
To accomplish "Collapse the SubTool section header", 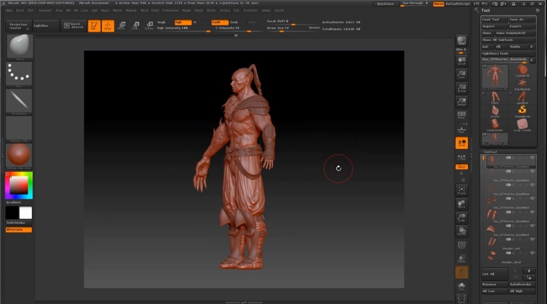I will [x=490, y=152].
